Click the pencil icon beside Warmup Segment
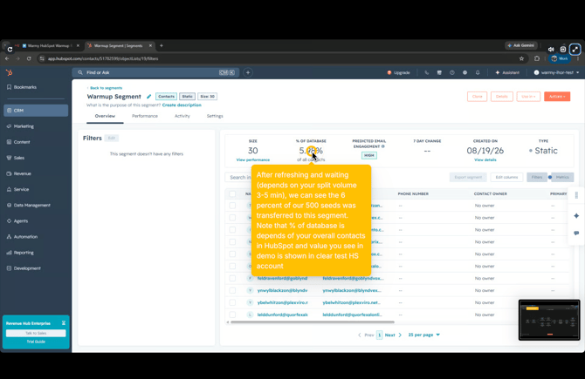Viewport: 585px width, 379px height. (148, 97)
